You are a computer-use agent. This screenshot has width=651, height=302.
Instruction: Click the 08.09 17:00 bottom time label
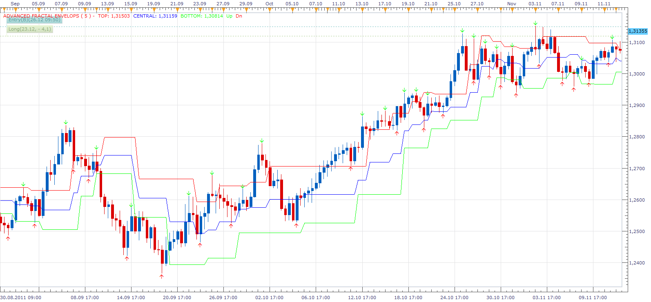pyautogui.click(x=85, y=298)
